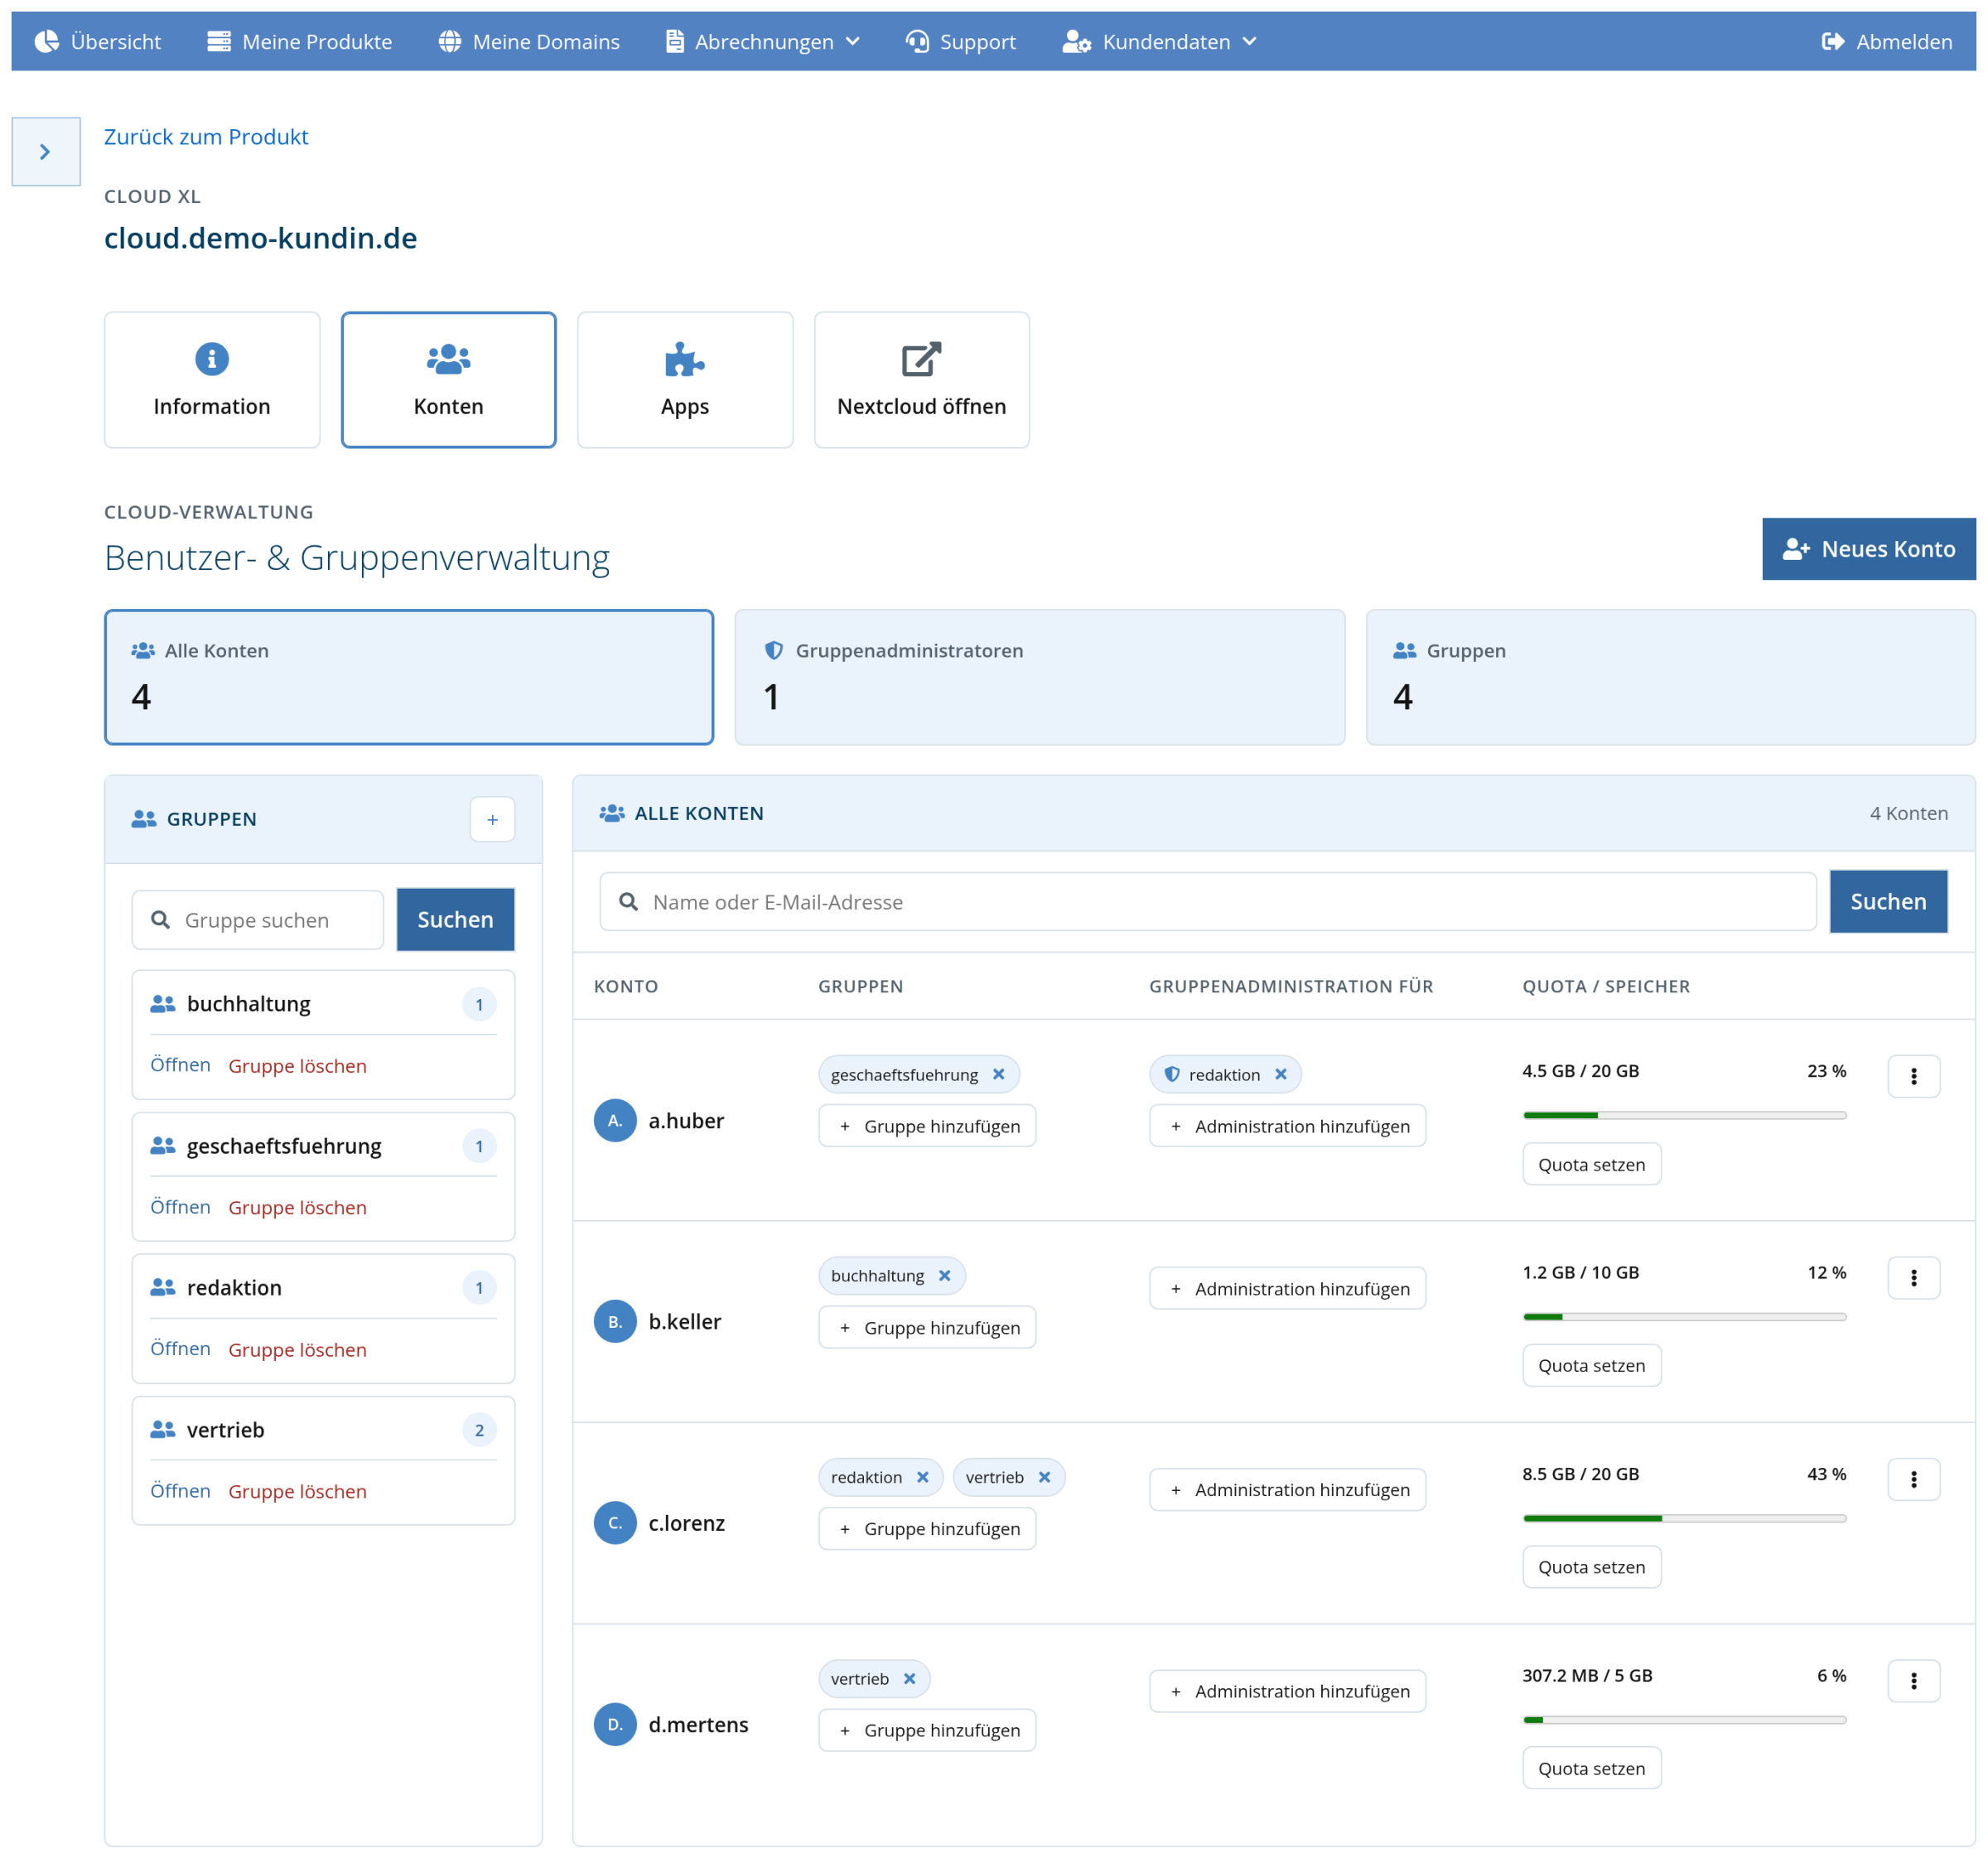Open the three-dot menu for b.keller

(x=1913, y=1277)
